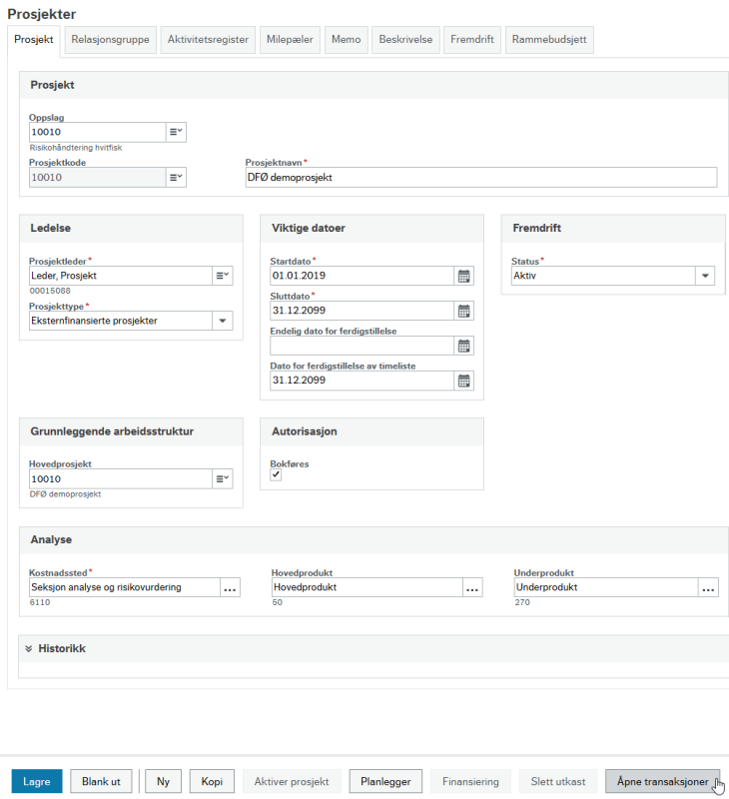The height and width of the screenshot is (799, 729).
Task: Click into the Prosjektleder field
Action: coord(121,276)
